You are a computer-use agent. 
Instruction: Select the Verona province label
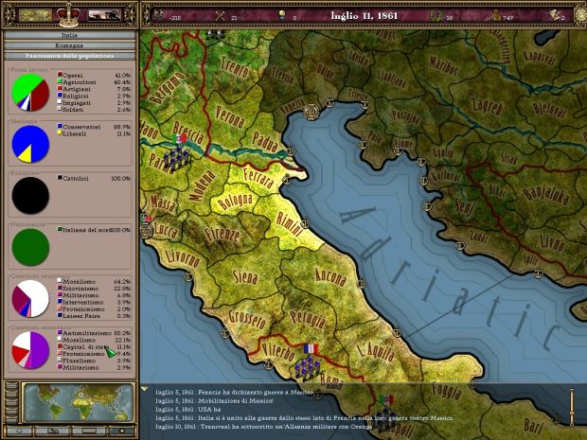(230, 116)
